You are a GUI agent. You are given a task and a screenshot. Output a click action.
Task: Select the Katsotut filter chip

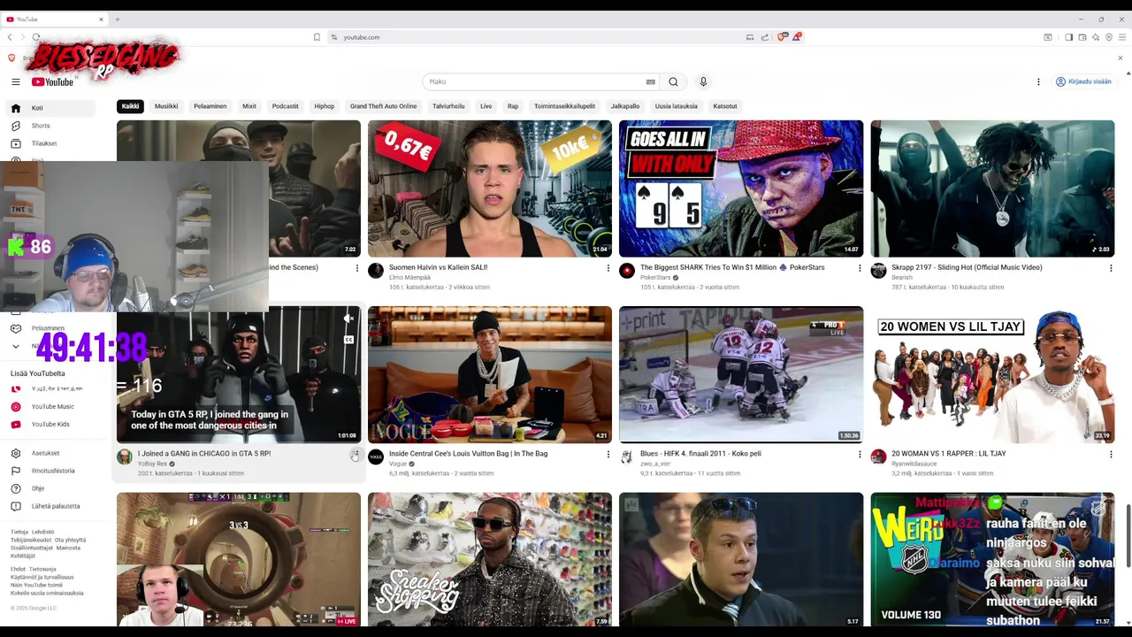tap(725, 106)
